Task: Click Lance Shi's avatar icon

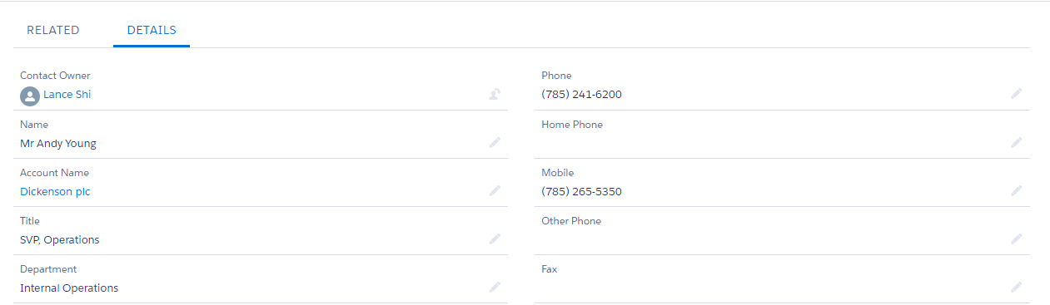Action: click(x=30, y=96)
